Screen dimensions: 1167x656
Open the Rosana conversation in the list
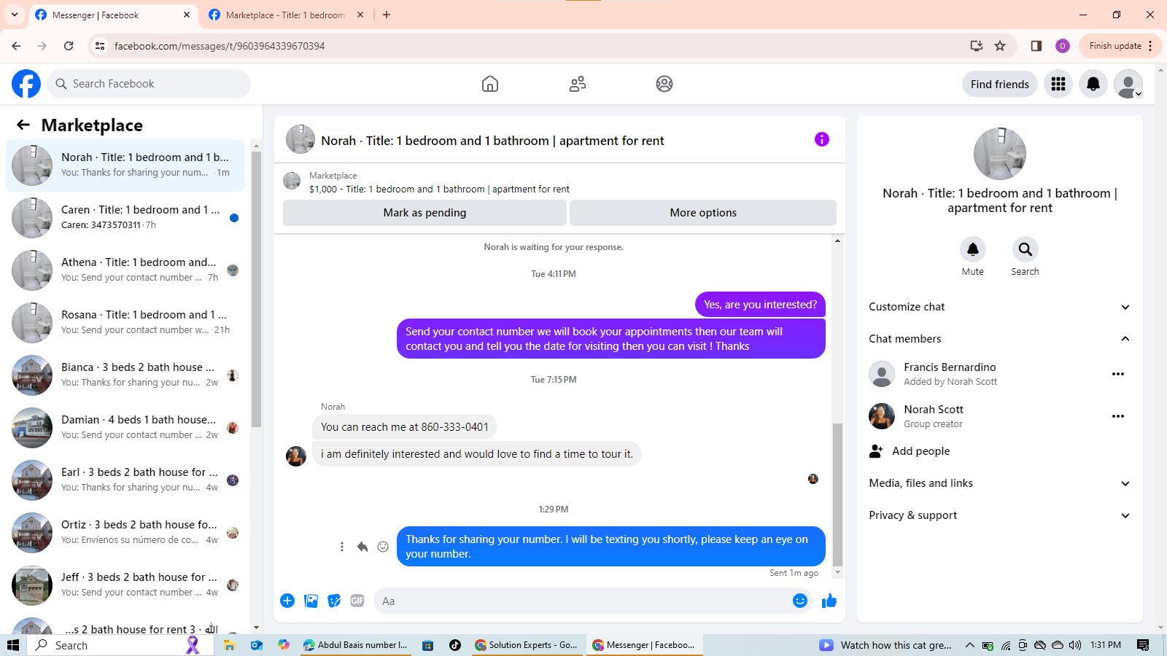pyautogui.click(x=125, y=322)
